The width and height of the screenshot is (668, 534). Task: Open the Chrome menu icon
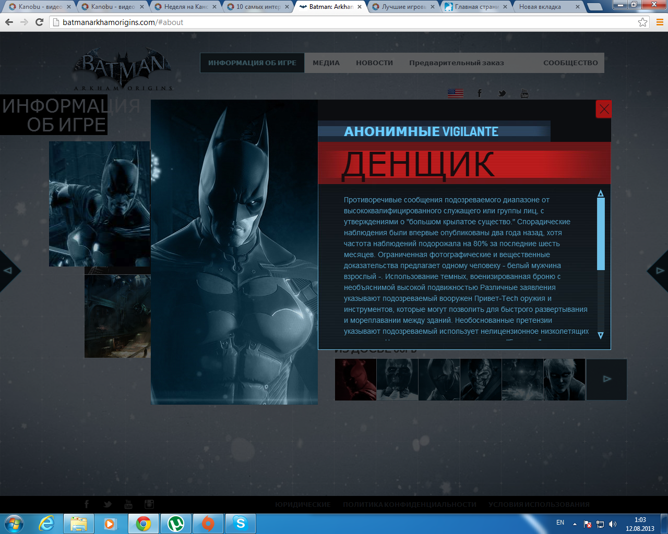tap(659, 22)
